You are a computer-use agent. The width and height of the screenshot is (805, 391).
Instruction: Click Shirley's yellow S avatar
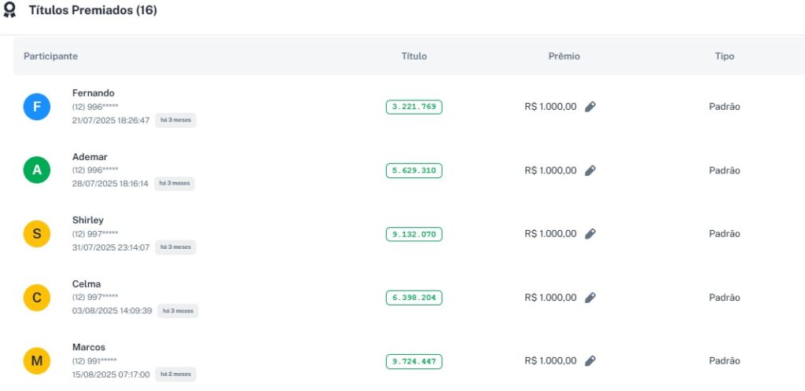[37, 234]
